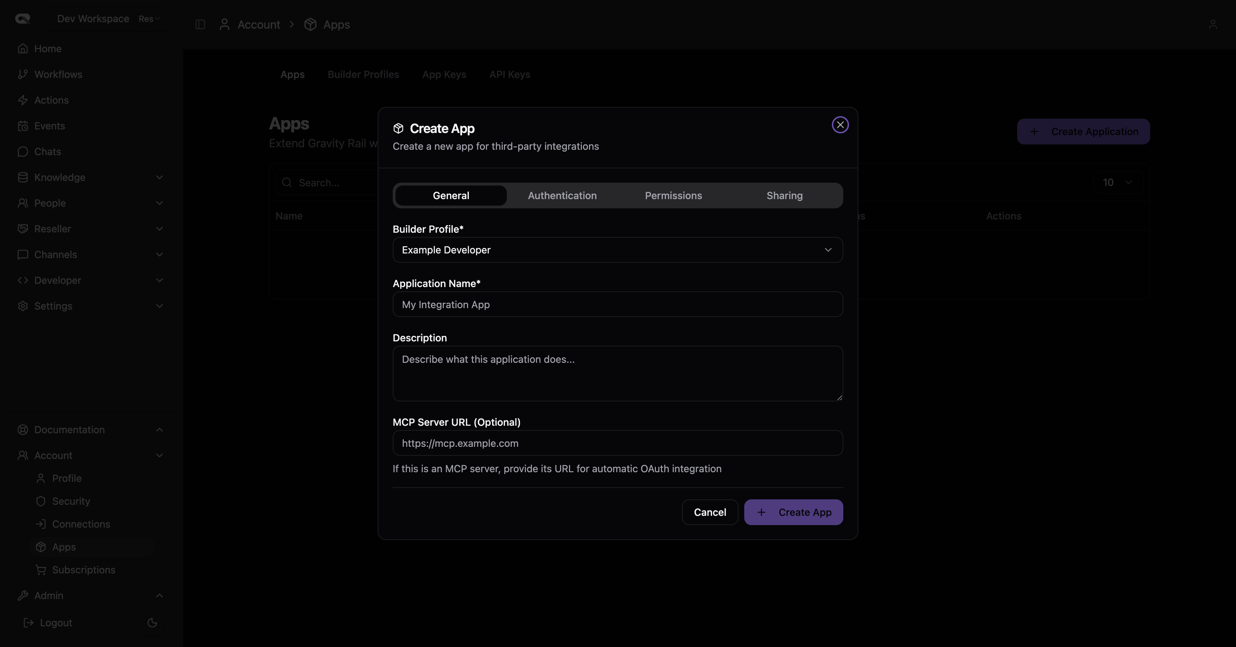This screenshot has height=647, width=1236.
Task: Click the Subscriptions cart icon
Action: [41, 570]
